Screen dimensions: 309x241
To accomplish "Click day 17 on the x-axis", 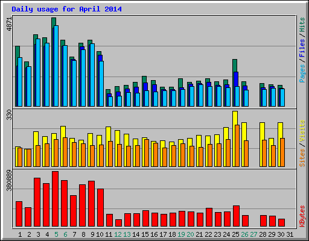I will pyautogui.click(x=163, y=234).
